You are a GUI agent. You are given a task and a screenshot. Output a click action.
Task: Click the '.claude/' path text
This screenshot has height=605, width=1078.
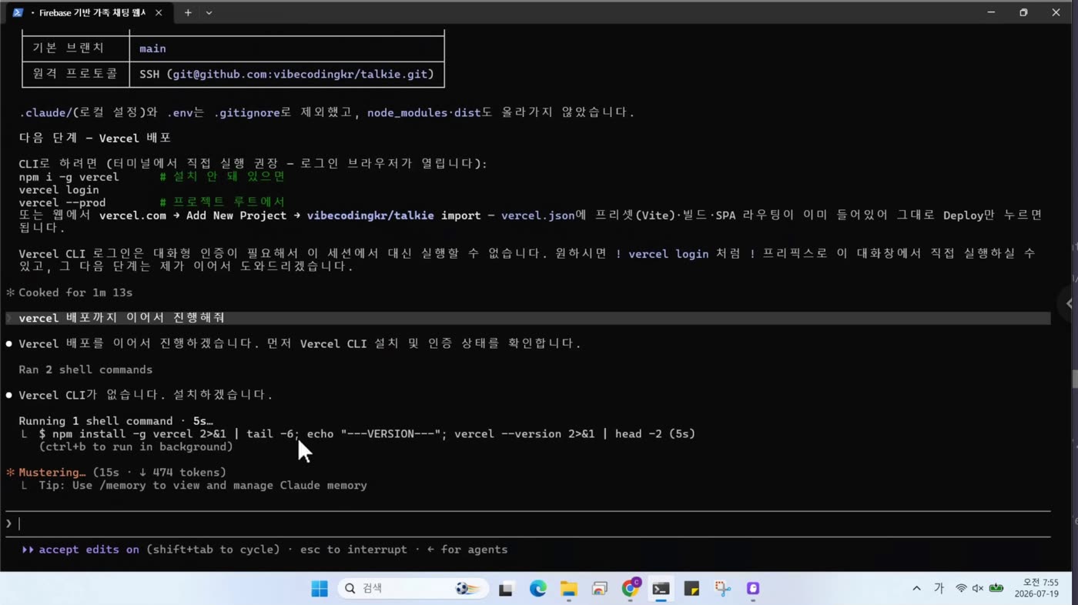[45, 112]
